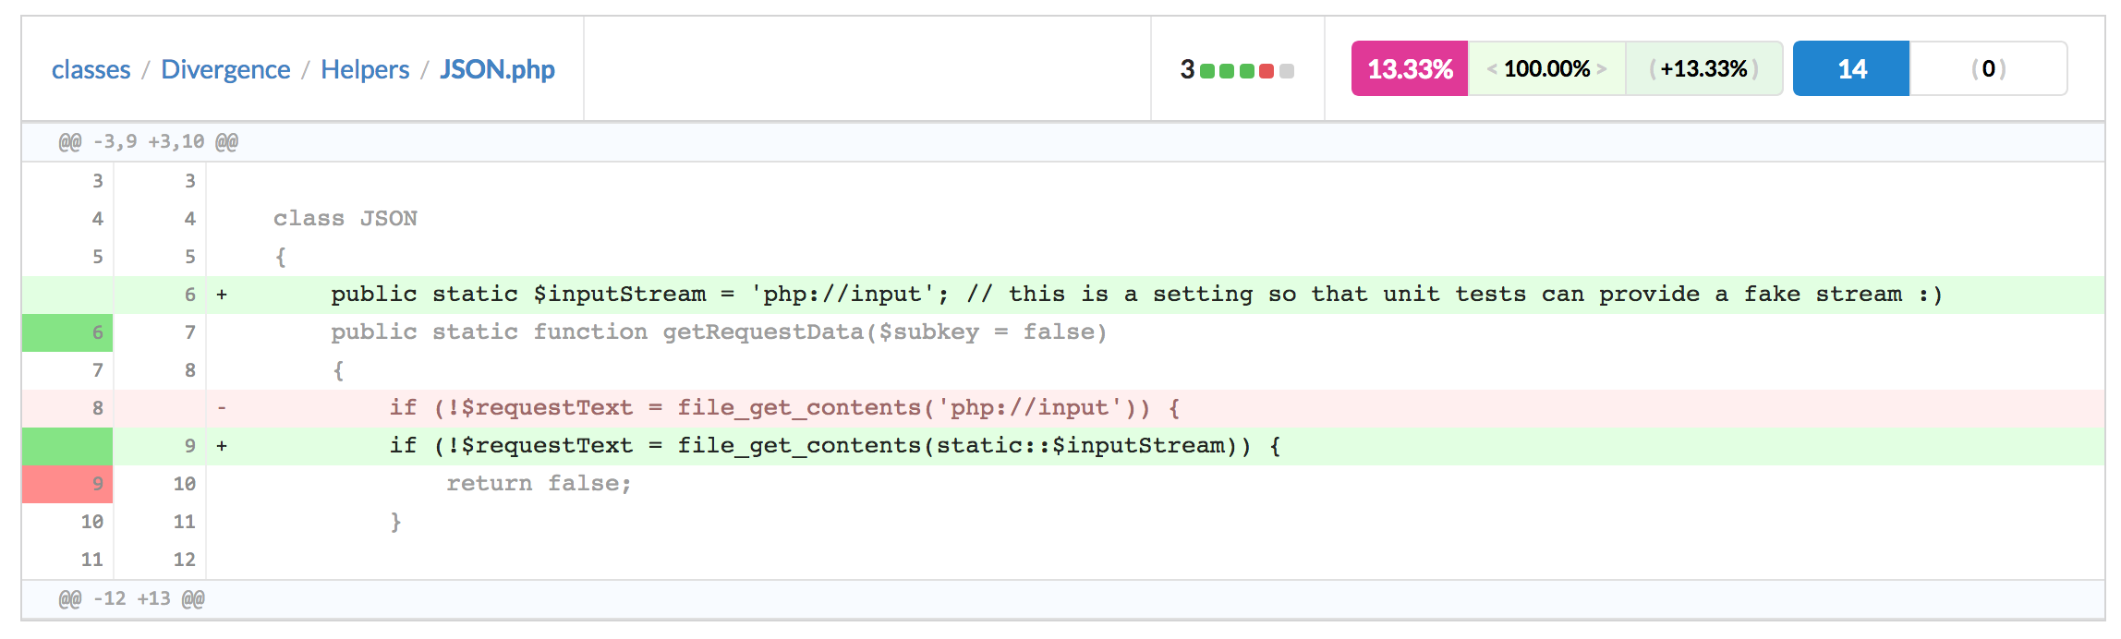Click the (+13.33%) change badge
Screen dimensions: 2121x639
point(1703,69)
